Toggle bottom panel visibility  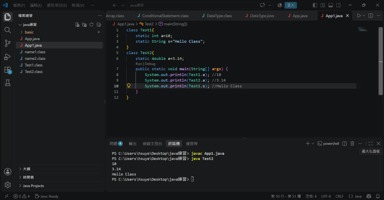point(331,5)
